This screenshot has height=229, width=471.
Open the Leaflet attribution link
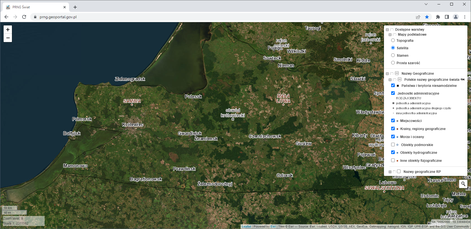[246, 227]
